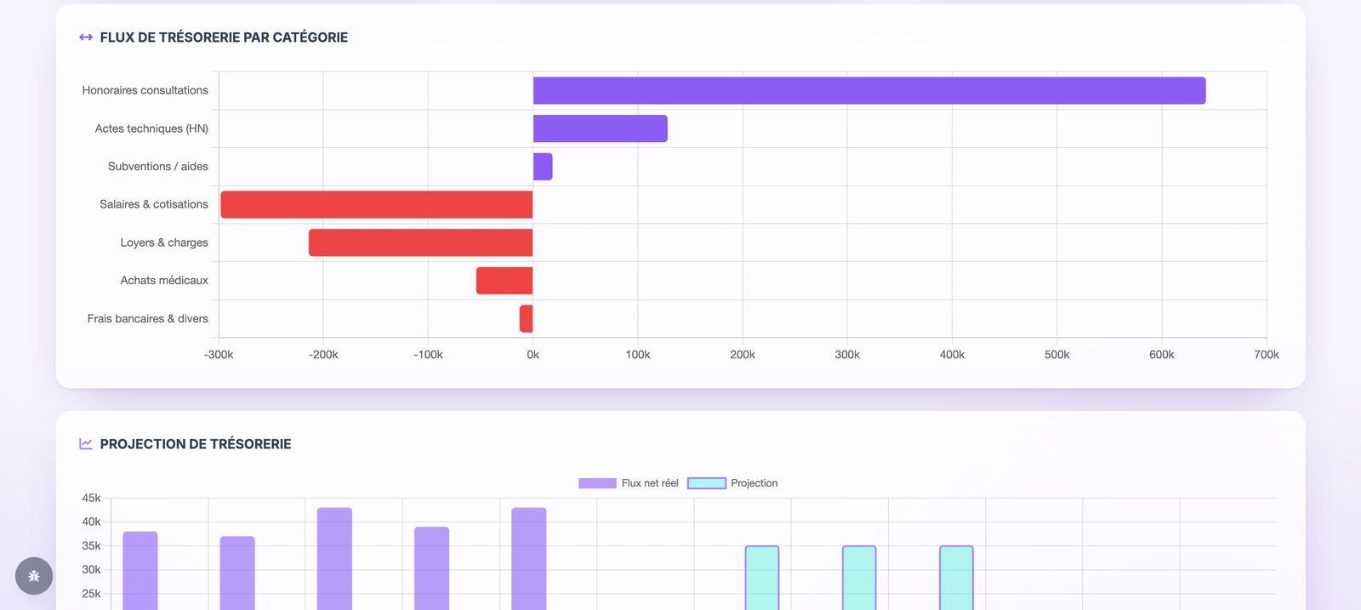Image resolution: width=1361 pixels, height=610 pixels.
Task: Click the 45k tick on projection chart
Action: point(91,498)
